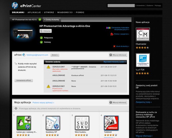Click the Zmień button next to email
Viewport: 172px width, 138px height.
pyautogui.click(x=55, y=55)
